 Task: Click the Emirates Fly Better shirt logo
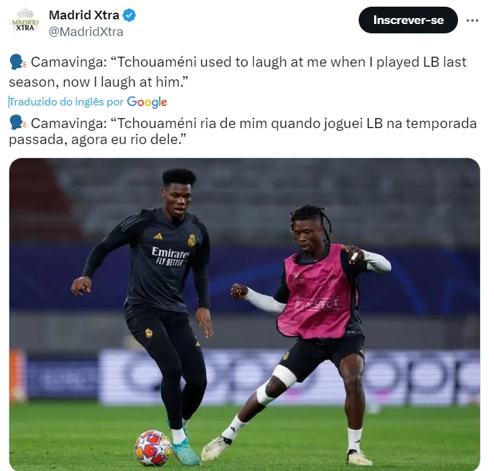(x=171, y=256)
